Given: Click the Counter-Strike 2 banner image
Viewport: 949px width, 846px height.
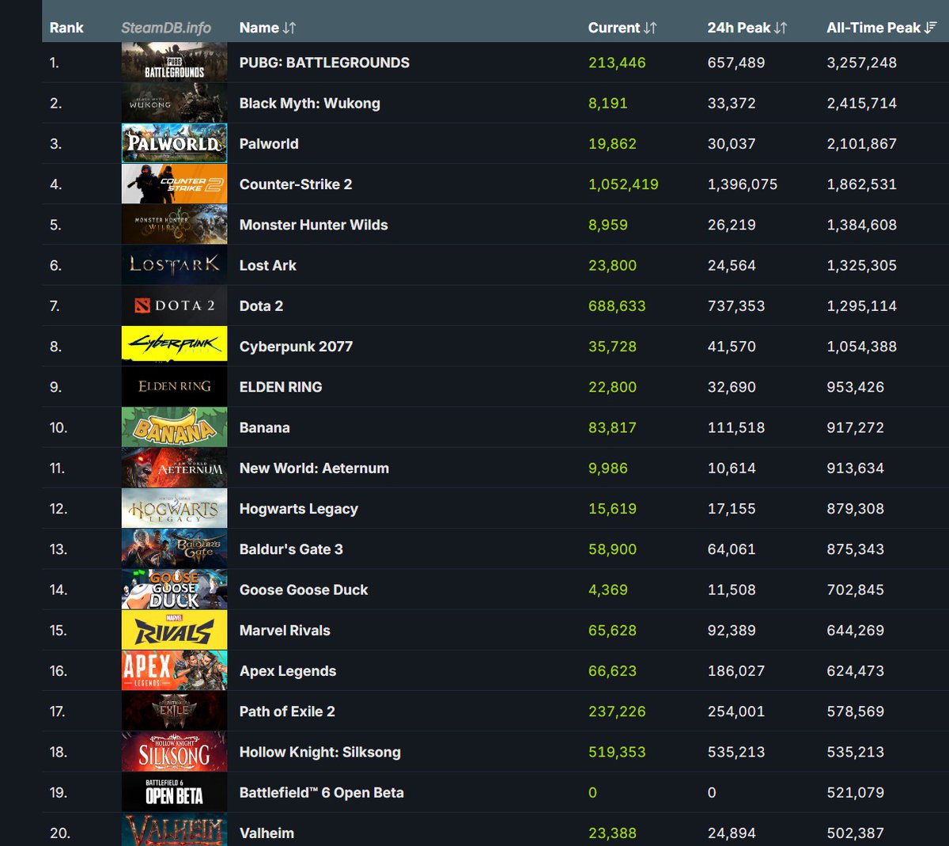Looking at the screenshot, I should pos(174,184).
